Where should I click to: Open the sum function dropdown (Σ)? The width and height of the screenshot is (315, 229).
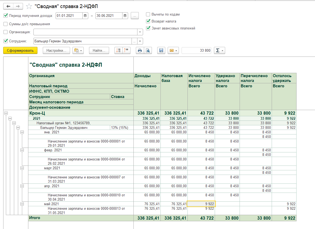[219, 50]
